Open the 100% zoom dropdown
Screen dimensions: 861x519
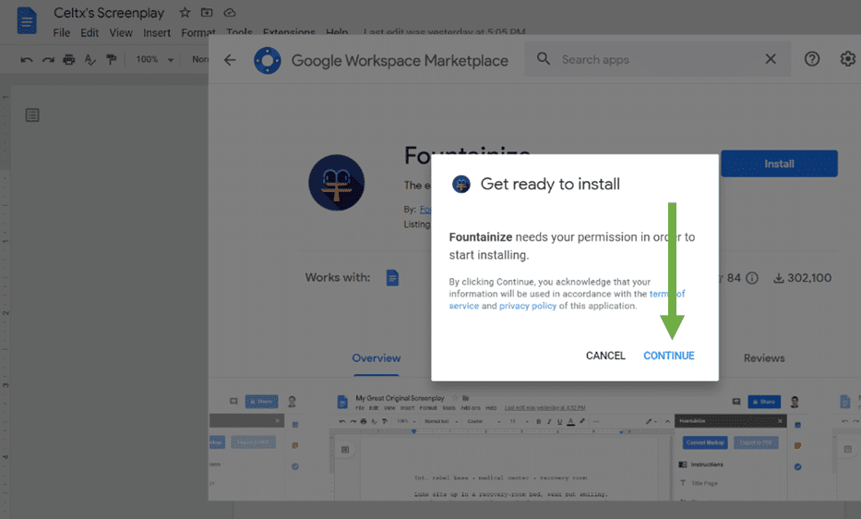(155, 59)
